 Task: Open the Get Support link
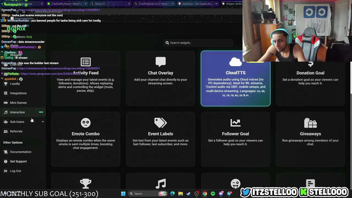(x=18, y=161)
